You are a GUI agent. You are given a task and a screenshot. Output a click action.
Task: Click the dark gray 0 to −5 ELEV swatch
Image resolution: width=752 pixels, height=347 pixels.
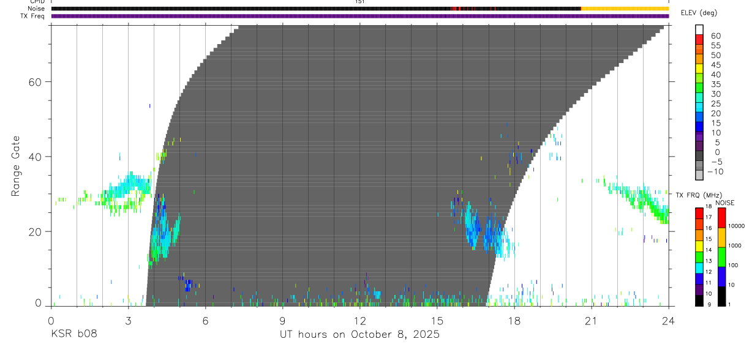pos(699,155)
